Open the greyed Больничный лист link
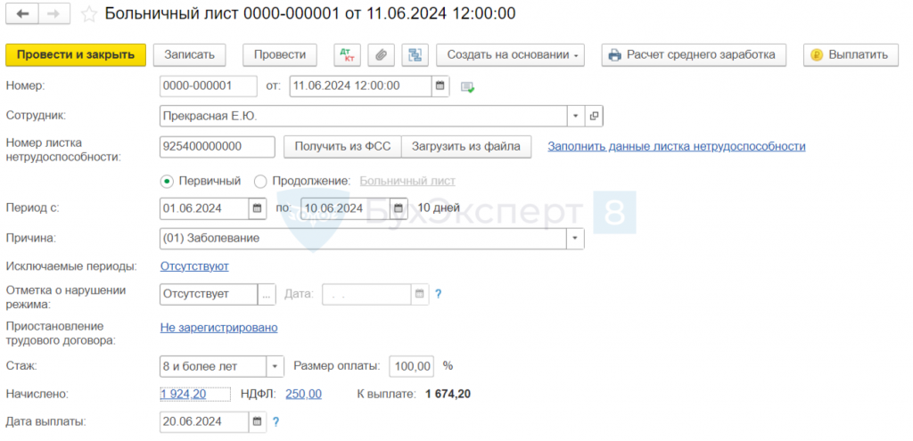Viewport: 913px width, 441px height. (x=407, y=180)
